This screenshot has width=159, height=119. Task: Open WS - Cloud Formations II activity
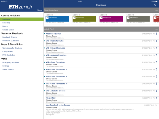pyautogui.click(x=101, y=72)
